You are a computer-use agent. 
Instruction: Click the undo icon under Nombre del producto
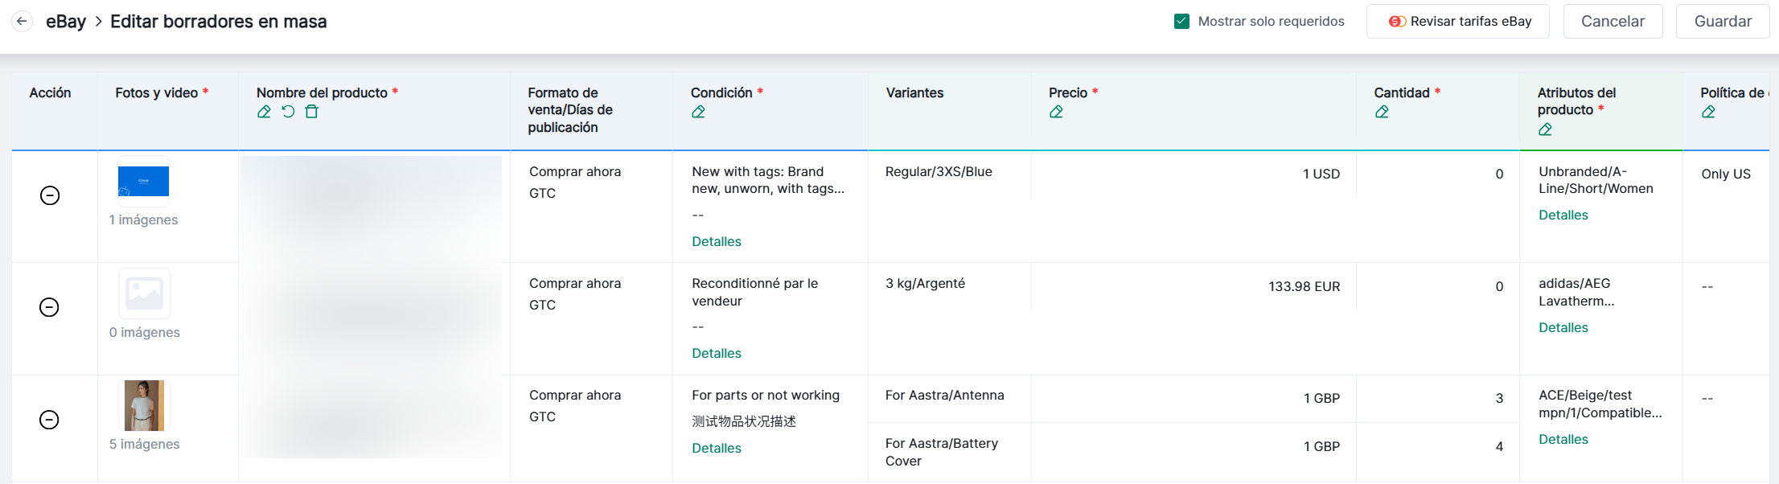pyautogui.click(x=288, y=112)
